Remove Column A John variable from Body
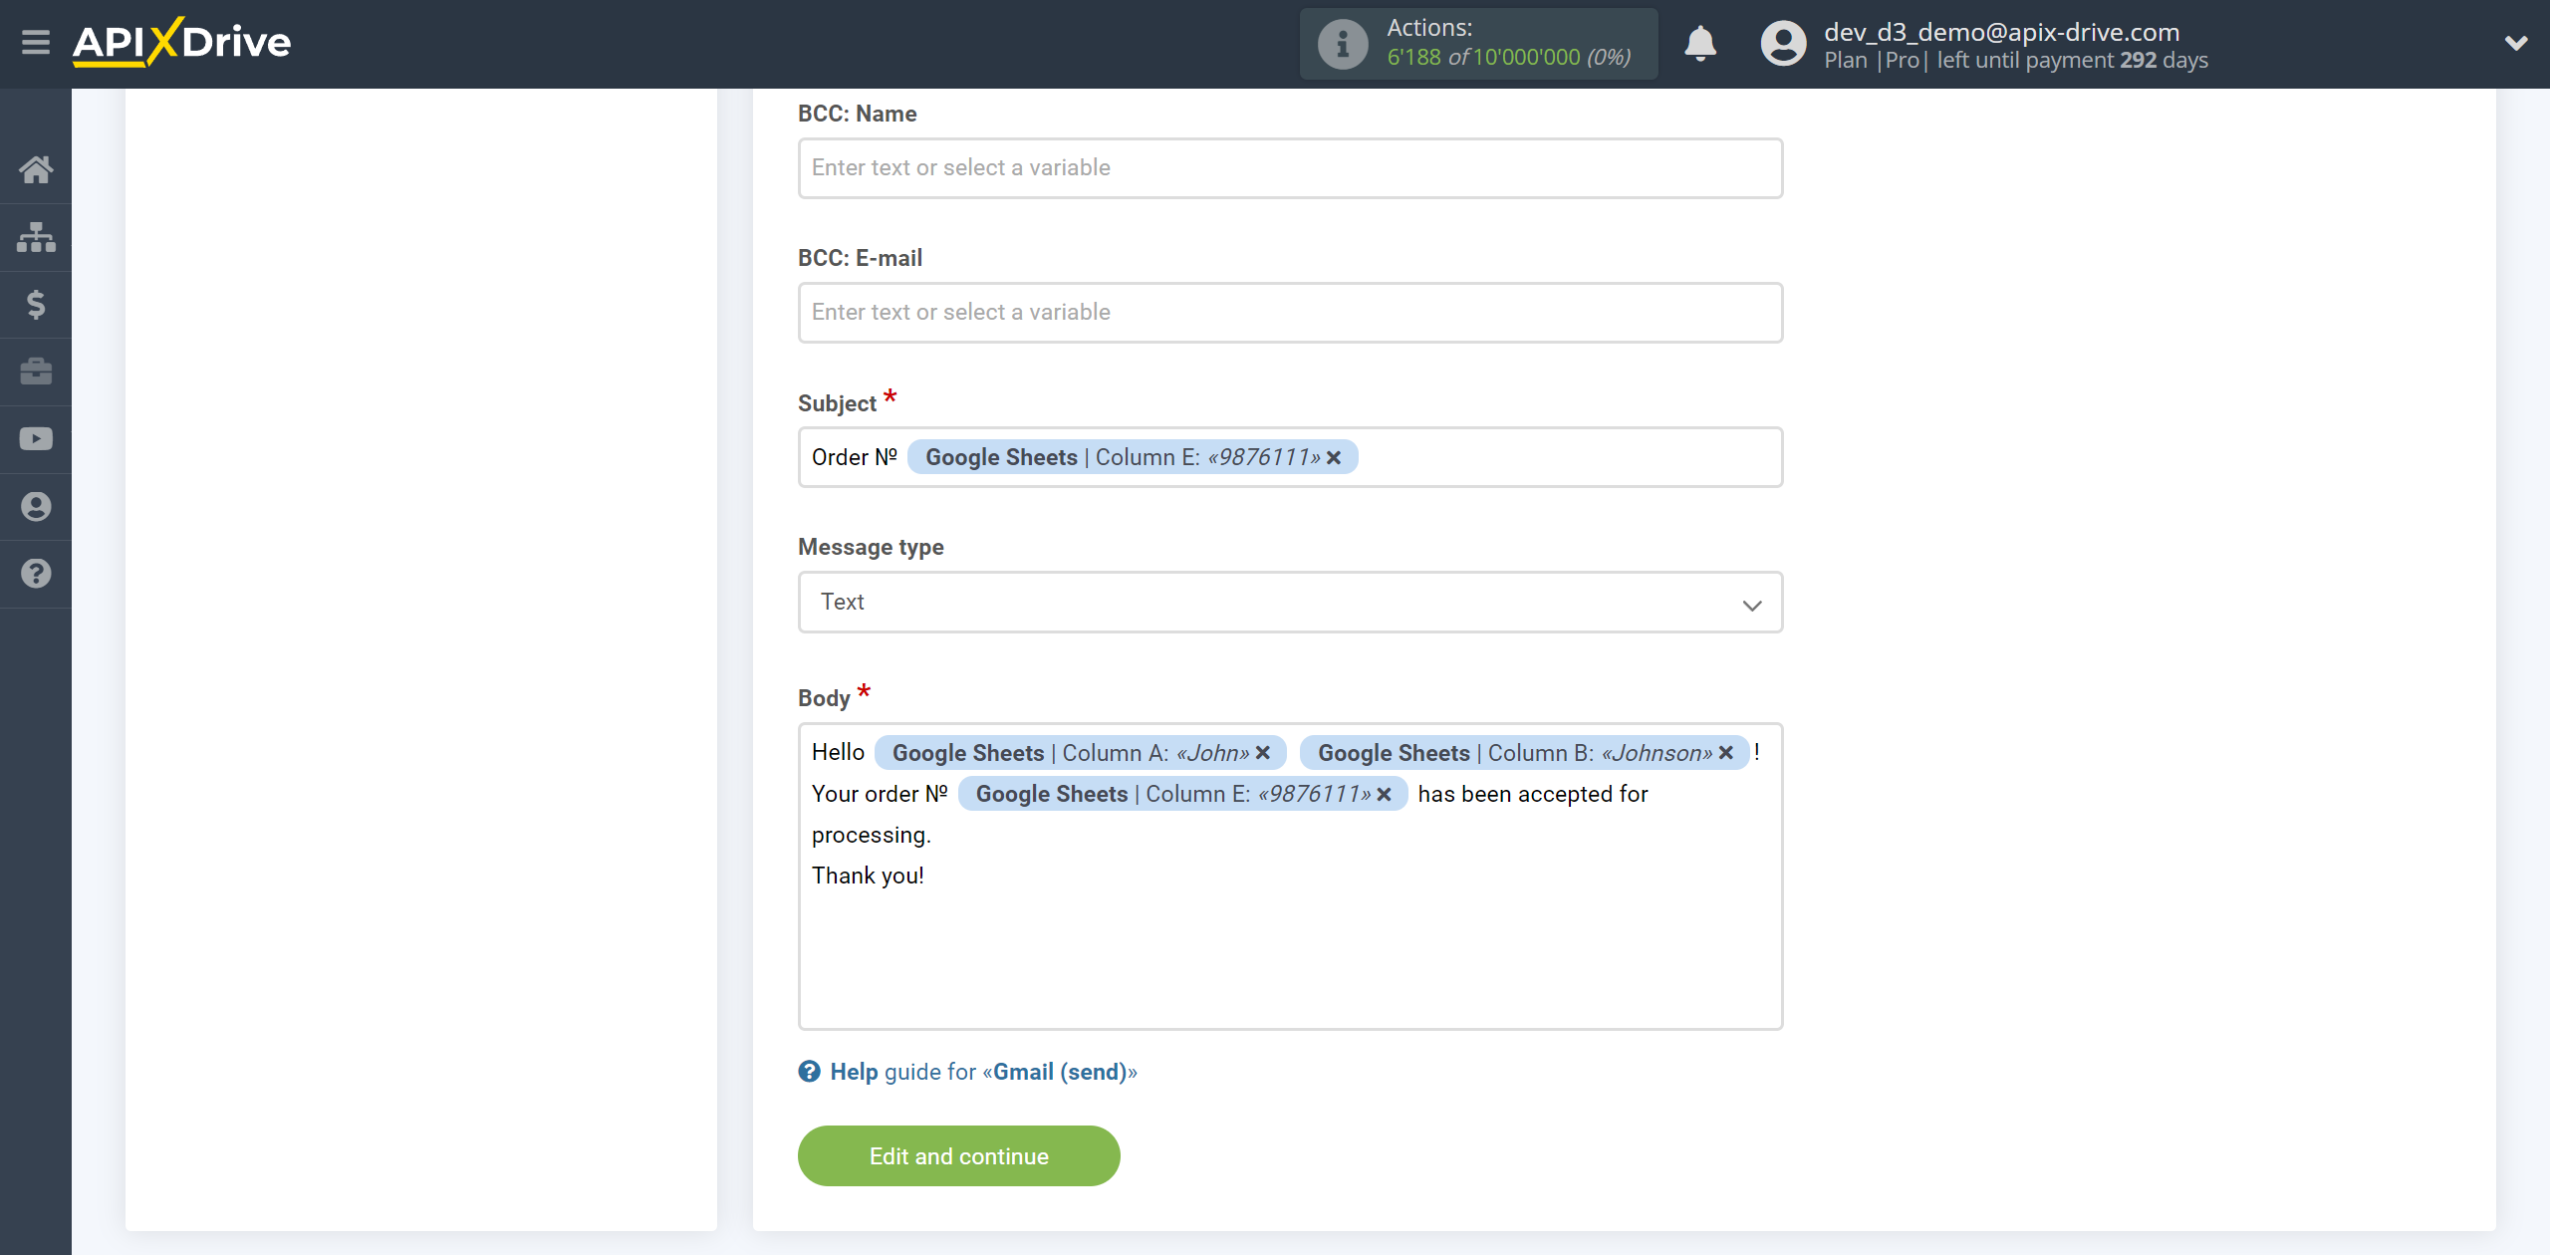 click(1263, 753)
